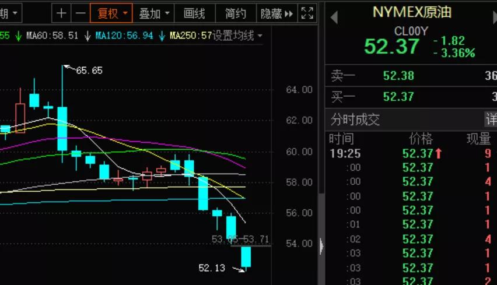
Task: Click the latest price 52.37
Action: 392,47
